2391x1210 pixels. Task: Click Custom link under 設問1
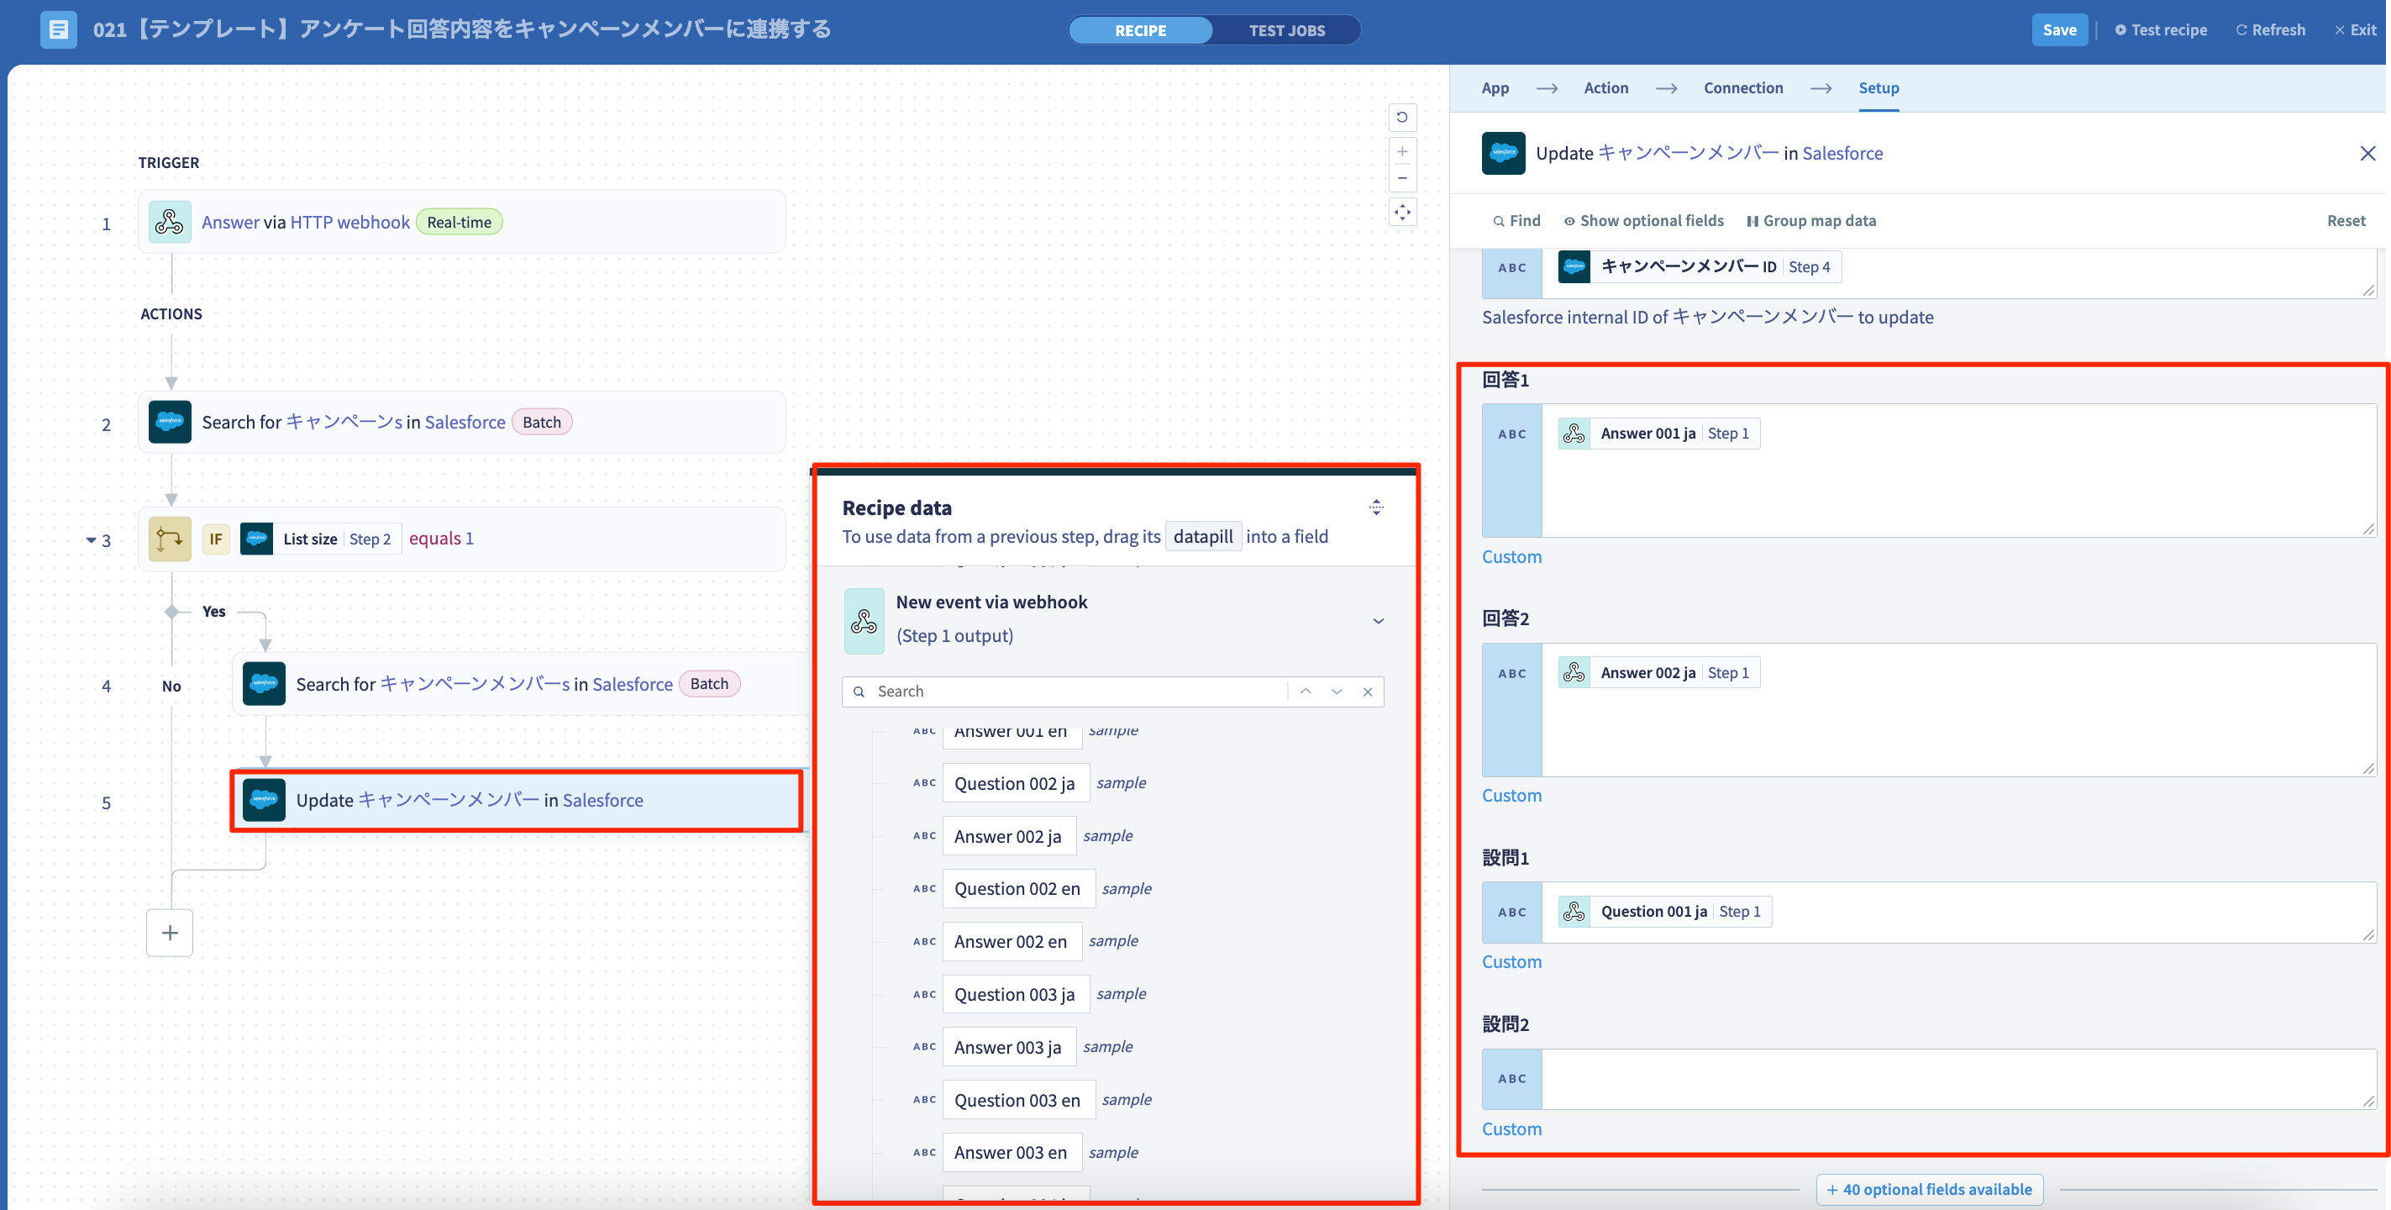pyautogui.click(x=1511, y=961)
